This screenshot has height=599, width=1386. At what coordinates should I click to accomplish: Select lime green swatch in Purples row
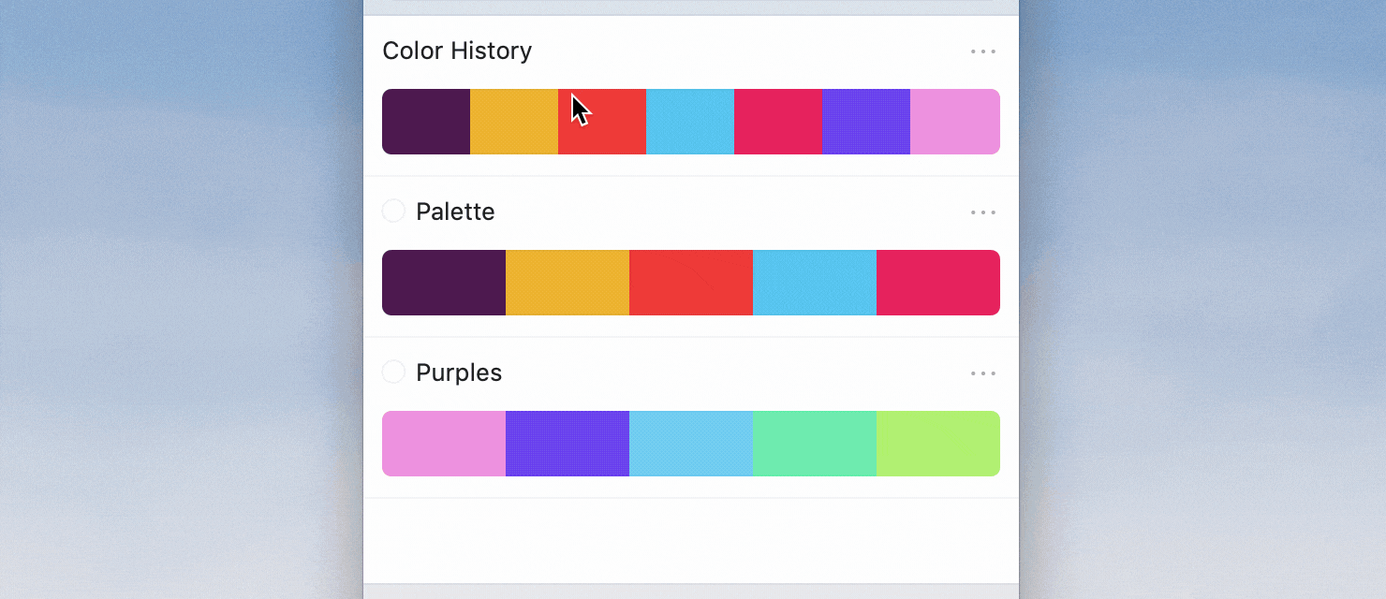pos(938,444)
